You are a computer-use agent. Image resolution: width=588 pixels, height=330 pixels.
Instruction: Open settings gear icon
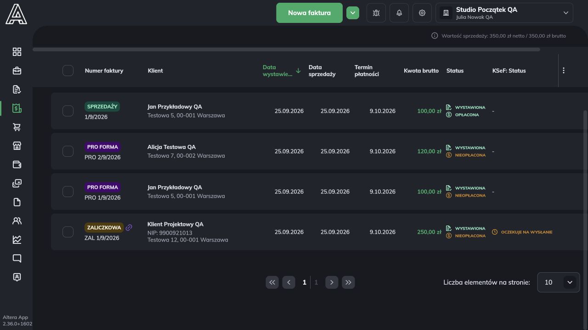[x=422, y=13]
